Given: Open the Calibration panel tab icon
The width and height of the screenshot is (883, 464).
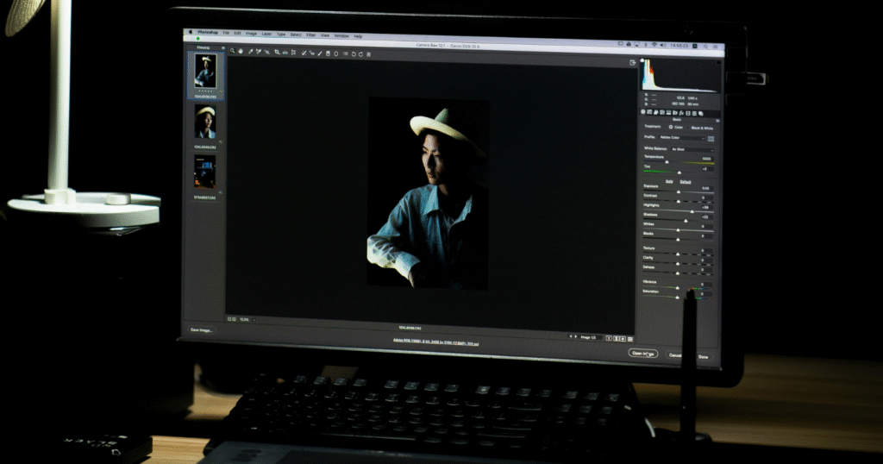Looking at the screenshot, I should 688,113.
